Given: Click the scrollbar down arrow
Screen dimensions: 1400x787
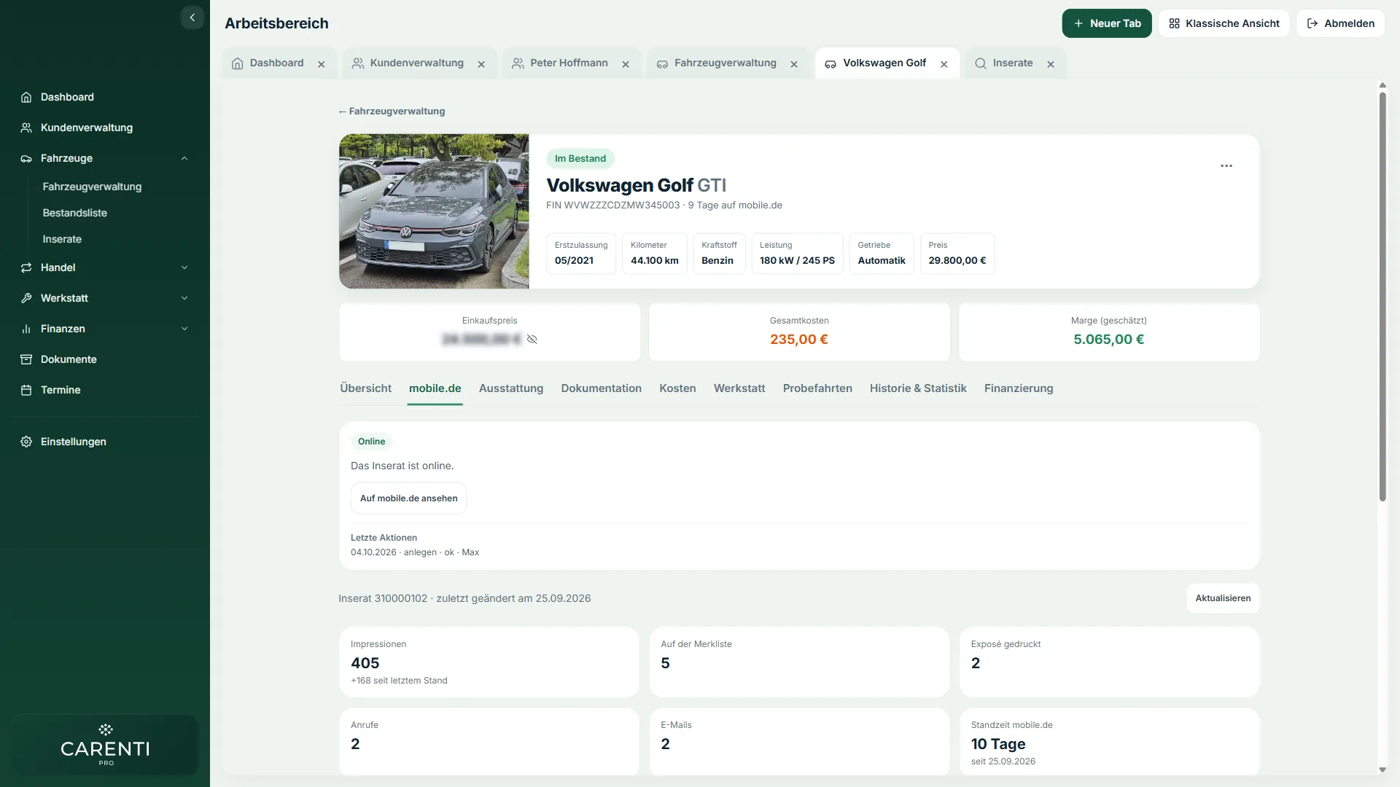Looking at the screenshot, I should (x=1382, y=770).
